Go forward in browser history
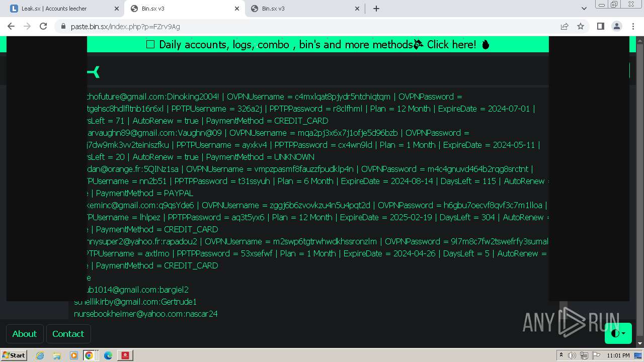The width and height of the screenshot is (644, 362). coord(27,26)
